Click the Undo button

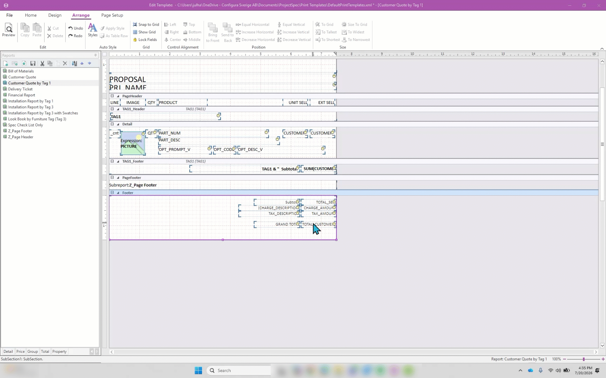(x=75, y=28)
